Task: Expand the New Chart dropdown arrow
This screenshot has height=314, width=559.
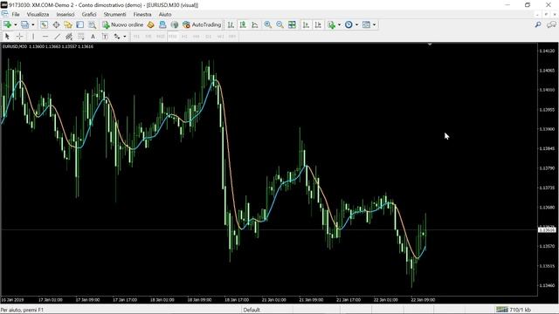Action: (x=16, y=24)
